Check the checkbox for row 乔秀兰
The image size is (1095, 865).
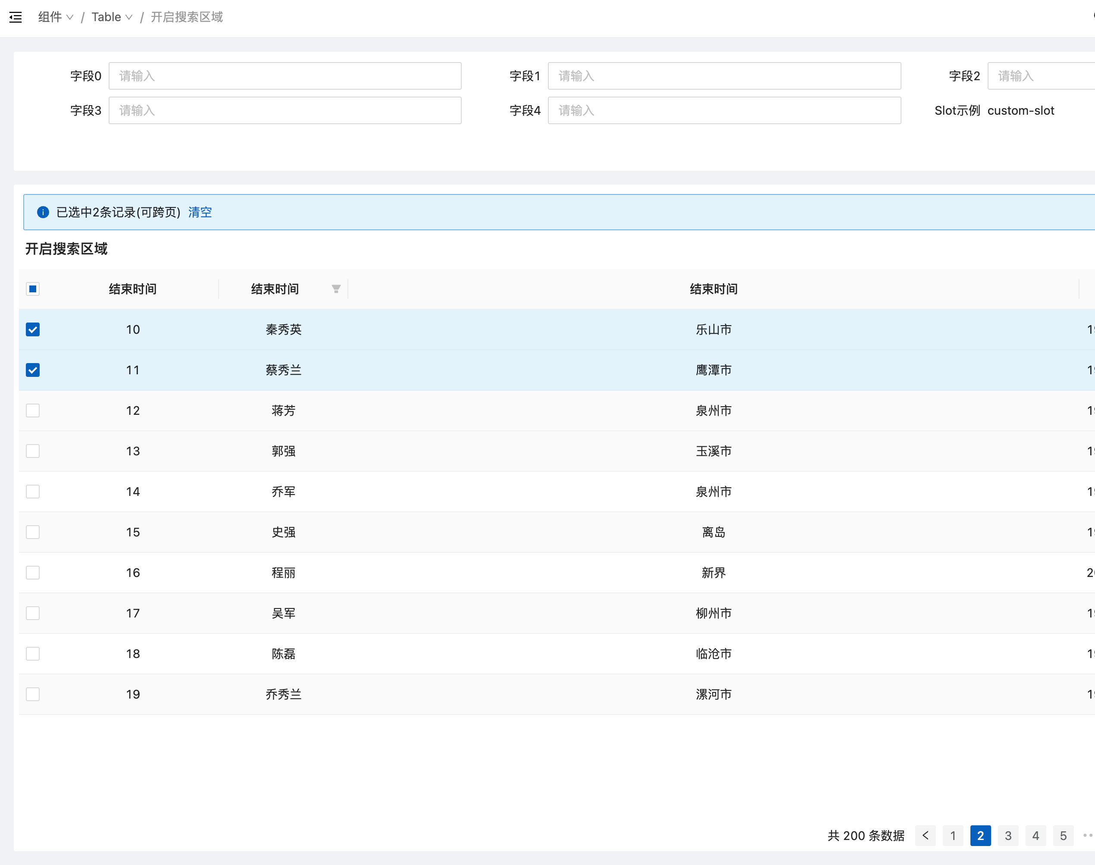[32, 694]
